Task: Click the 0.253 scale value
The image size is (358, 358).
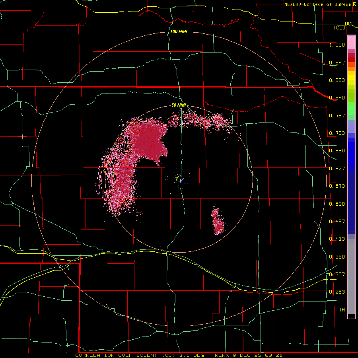Action: (x=337, y=292)
